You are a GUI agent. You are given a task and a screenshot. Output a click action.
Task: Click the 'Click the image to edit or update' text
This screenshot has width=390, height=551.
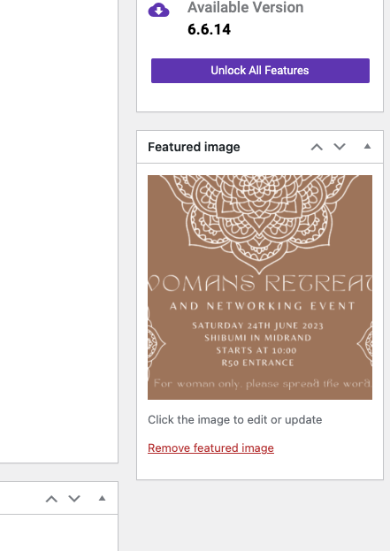(234, 419)
